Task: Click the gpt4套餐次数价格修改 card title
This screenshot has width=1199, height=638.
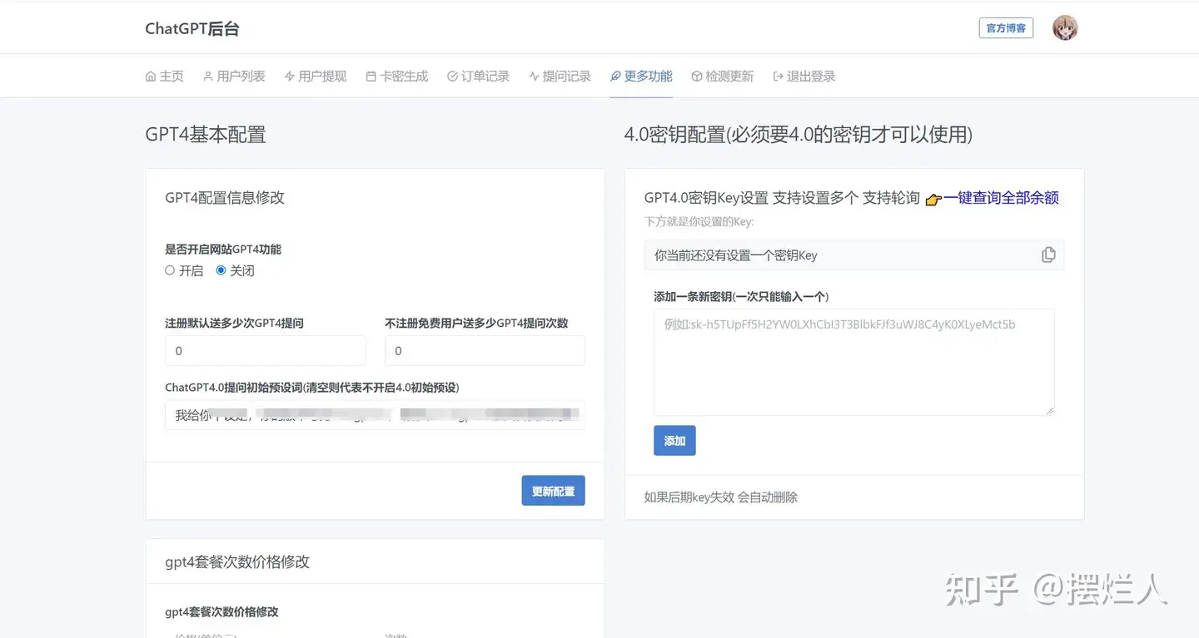Action: point(237,562)
